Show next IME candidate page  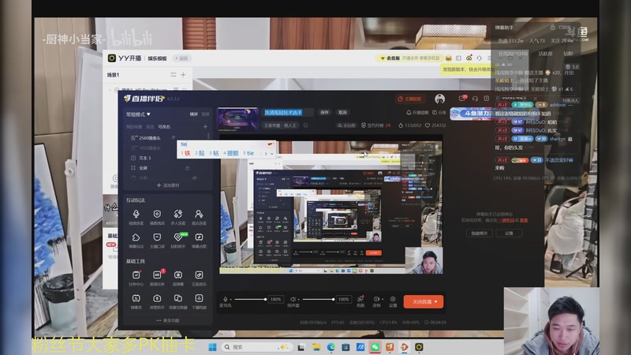[x=266, y=153]
